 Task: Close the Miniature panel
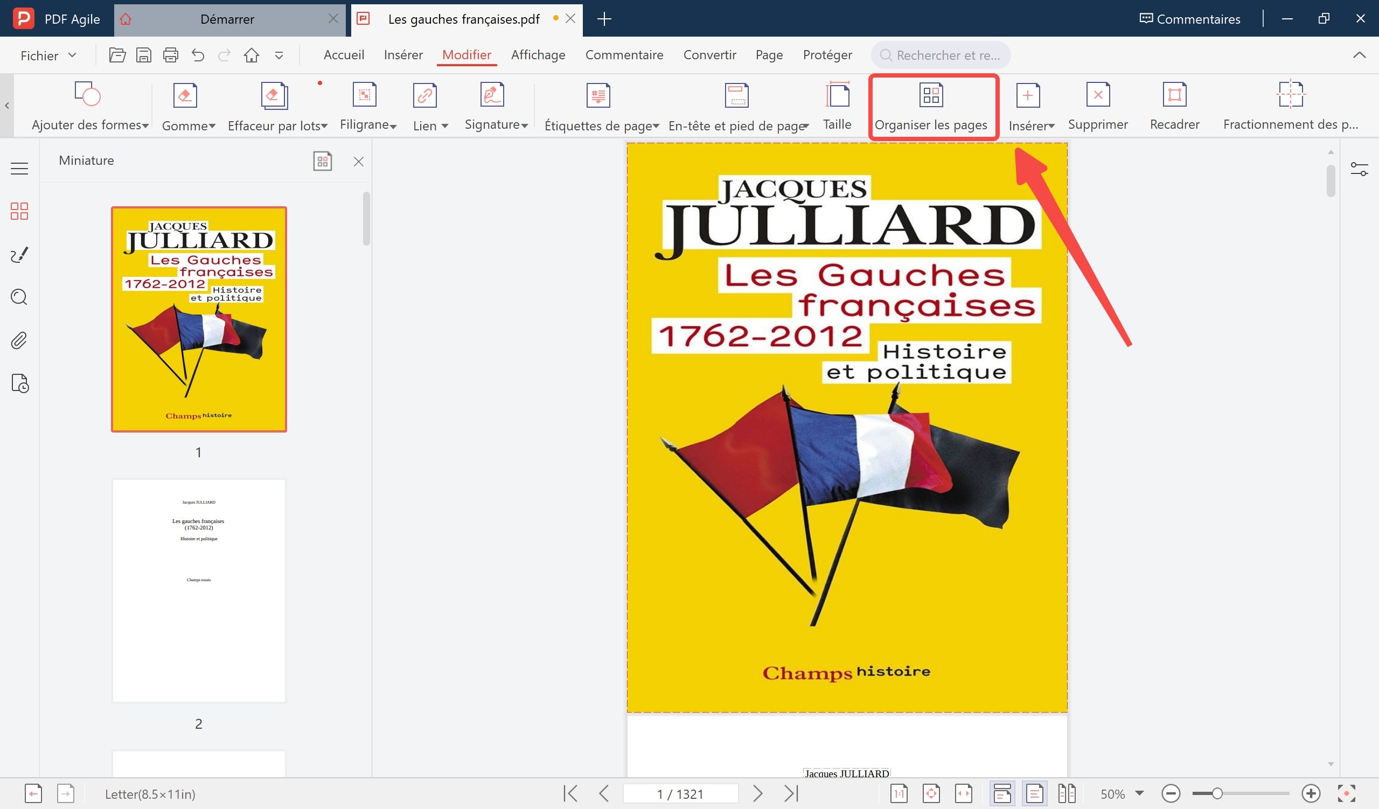pyautogui.click(x=358, y=162)
